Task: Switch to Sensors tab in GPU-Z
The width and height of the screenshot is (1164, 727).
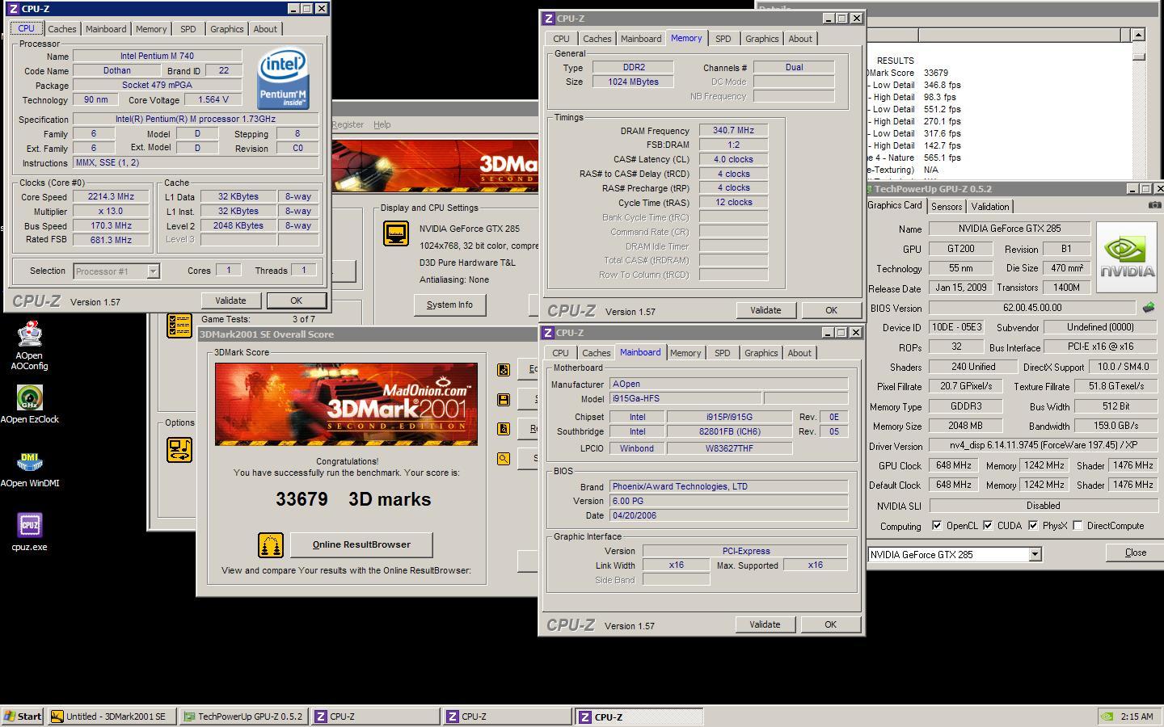Action: tap(947, 207)
